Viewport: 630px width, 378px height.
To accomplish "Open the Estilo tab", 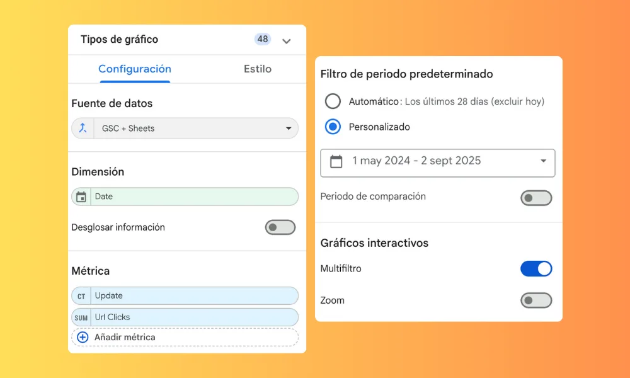I will click(x=258, y=69).
